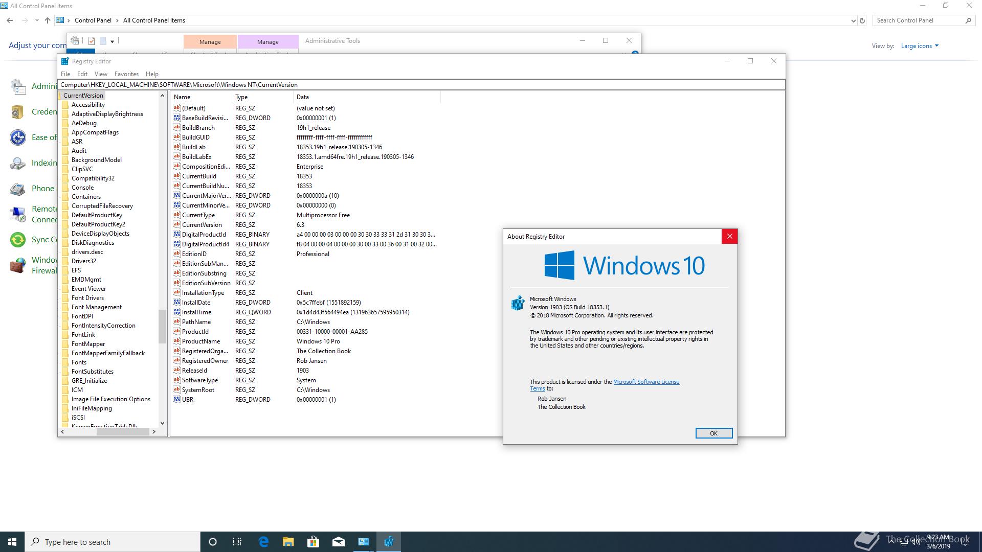Viewport: 982px width, 552px height.
Task: Click All Control Panel Items breadcrumb
Action: pos(154,20)
